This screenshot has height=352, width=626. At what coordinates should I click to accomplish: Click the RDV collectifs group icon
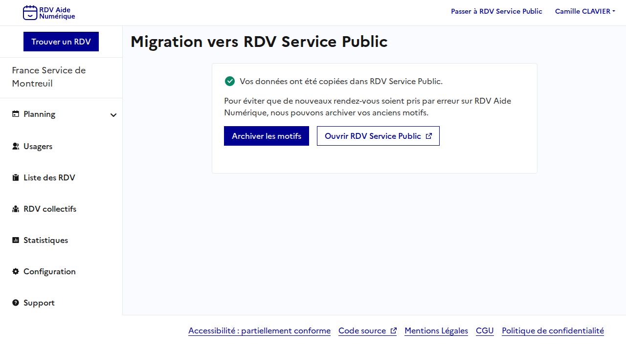[x=16, y=209]
